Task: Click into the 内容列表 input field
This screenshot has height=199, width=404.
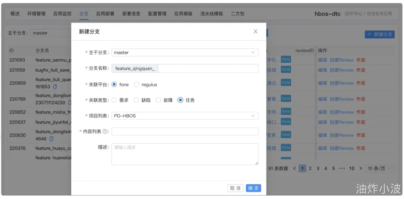Action: [x=185, y=131]
